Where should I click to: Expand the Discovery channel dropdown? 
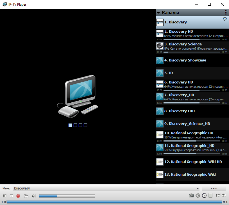198,188
